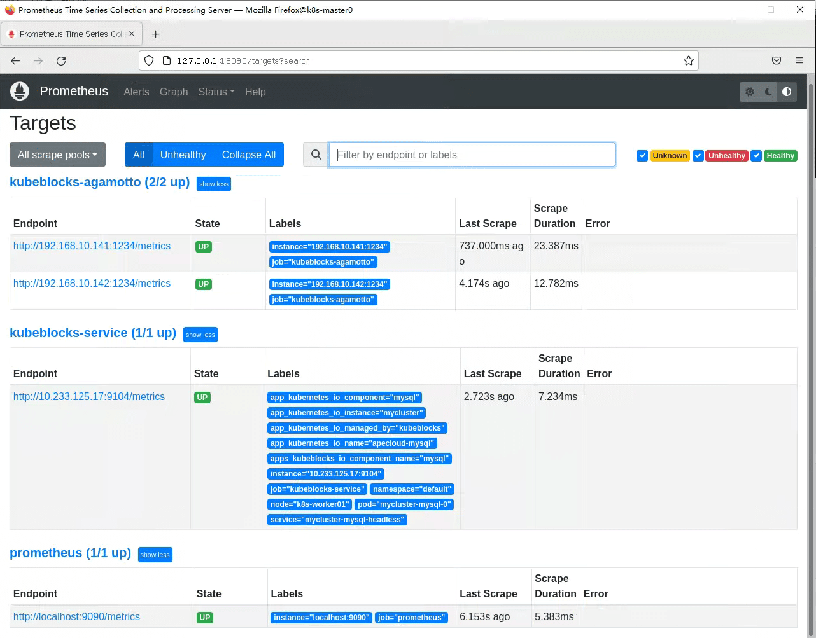Screen dimensions: 816x638
Task: Click the node="k8s-worker01" label
Action: coord(310,504)
